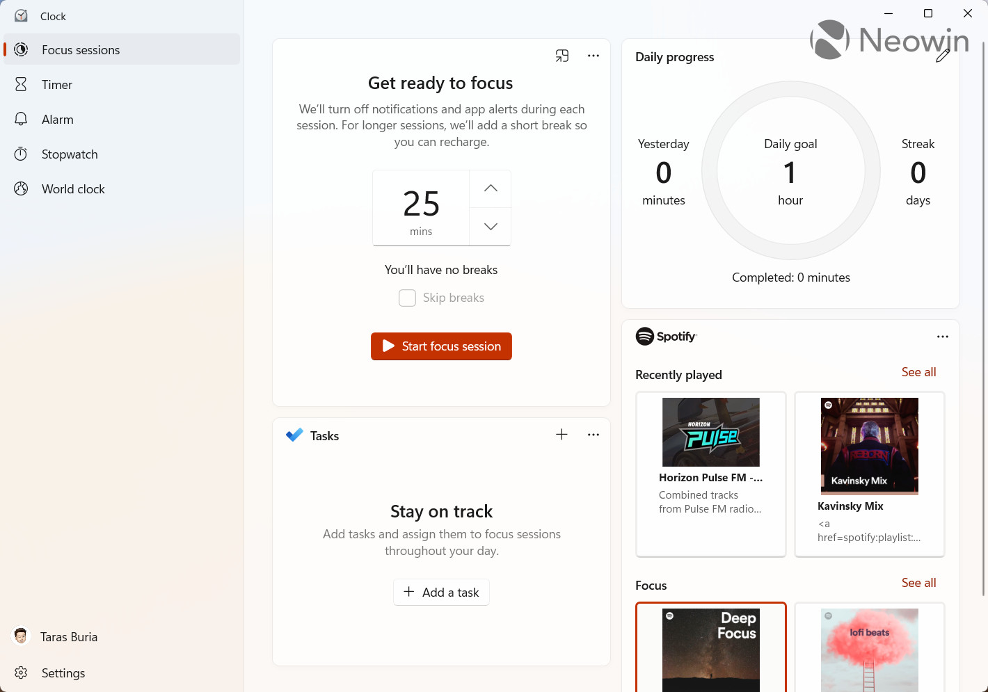Select the Kavinsky Mix playlist thumbnail
Image resolution: width=988 pixels, height=692 pixels.
[x=870, y=446]
